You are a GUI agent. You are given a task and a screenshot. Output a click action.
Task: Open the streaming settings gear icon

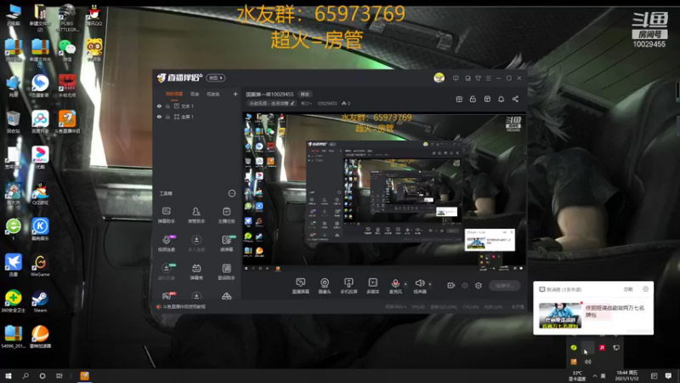479,285
